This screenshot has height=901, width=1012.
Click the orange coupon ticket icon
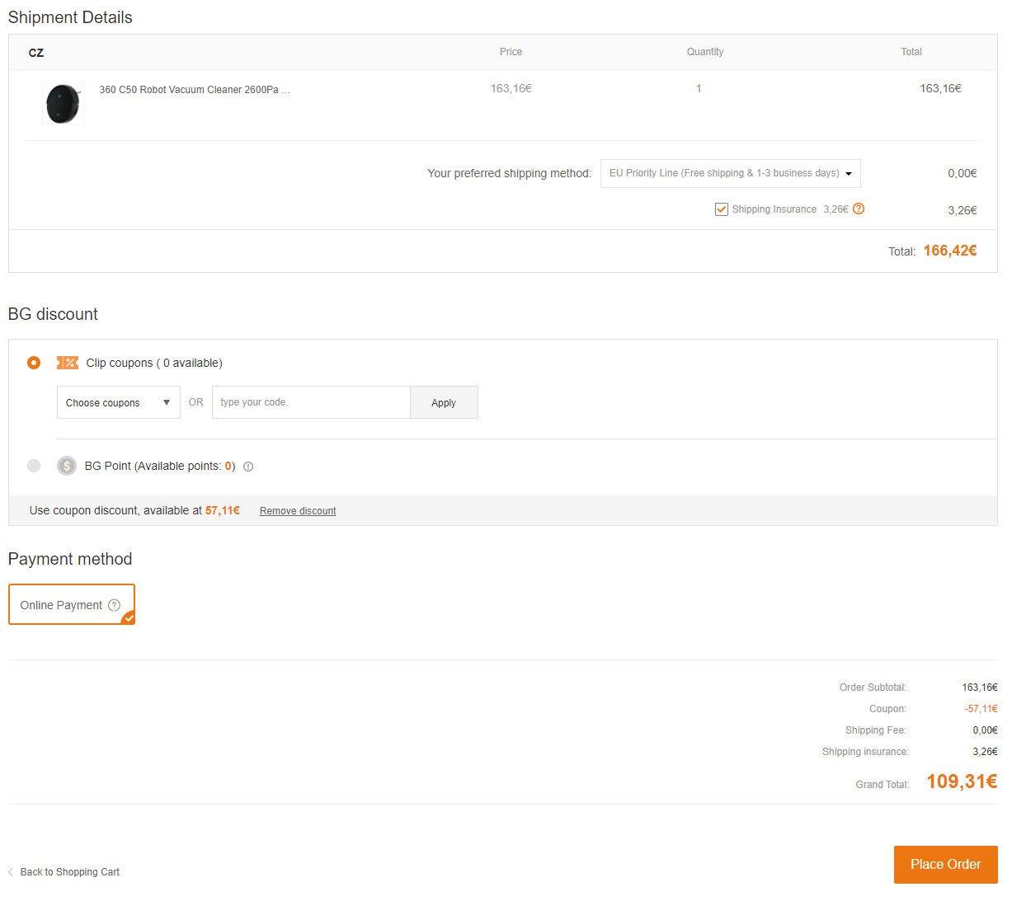pos(68,363)
